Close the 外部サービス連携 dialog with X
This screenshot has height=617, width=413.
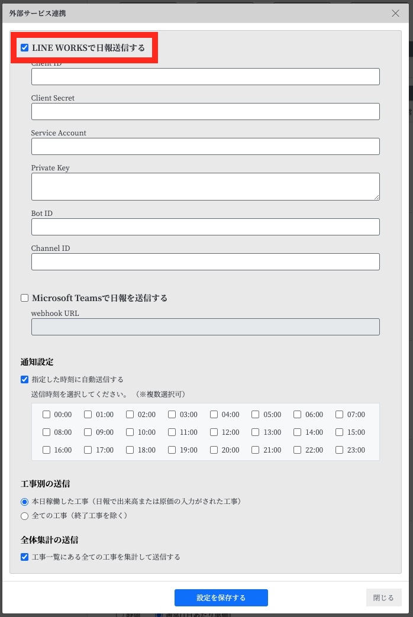[x=395, y=14]
